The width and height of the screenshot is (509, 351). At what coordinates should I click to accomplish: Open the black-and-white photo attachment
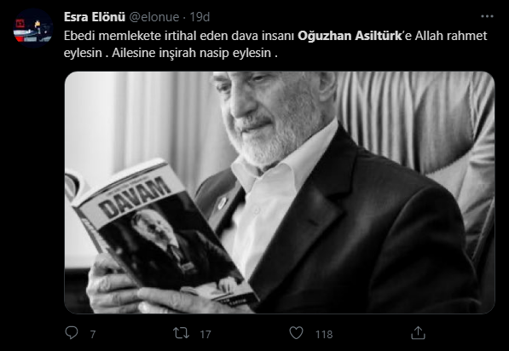[x=280, y=193]
